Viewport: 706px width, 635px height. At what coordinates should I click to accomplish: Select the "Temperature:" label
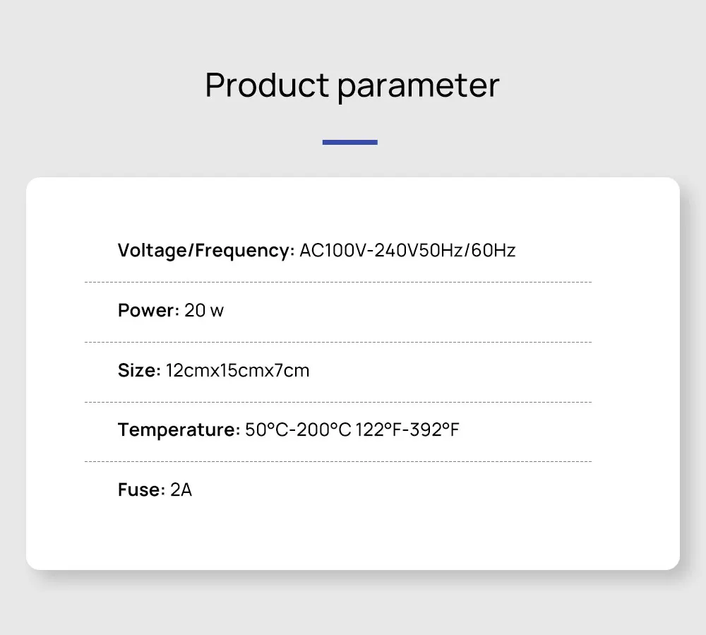(x=179, y=429)
